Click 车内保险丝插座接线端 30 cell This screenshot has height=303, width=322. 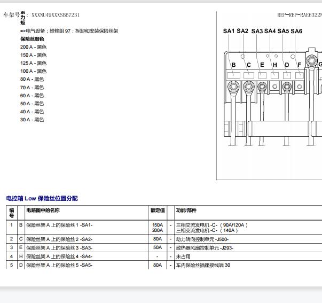[x=203, y=265]
